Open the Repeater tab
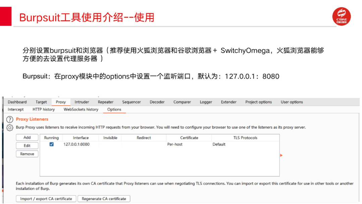This screenshot has height=204, width=362. (106, 102)
